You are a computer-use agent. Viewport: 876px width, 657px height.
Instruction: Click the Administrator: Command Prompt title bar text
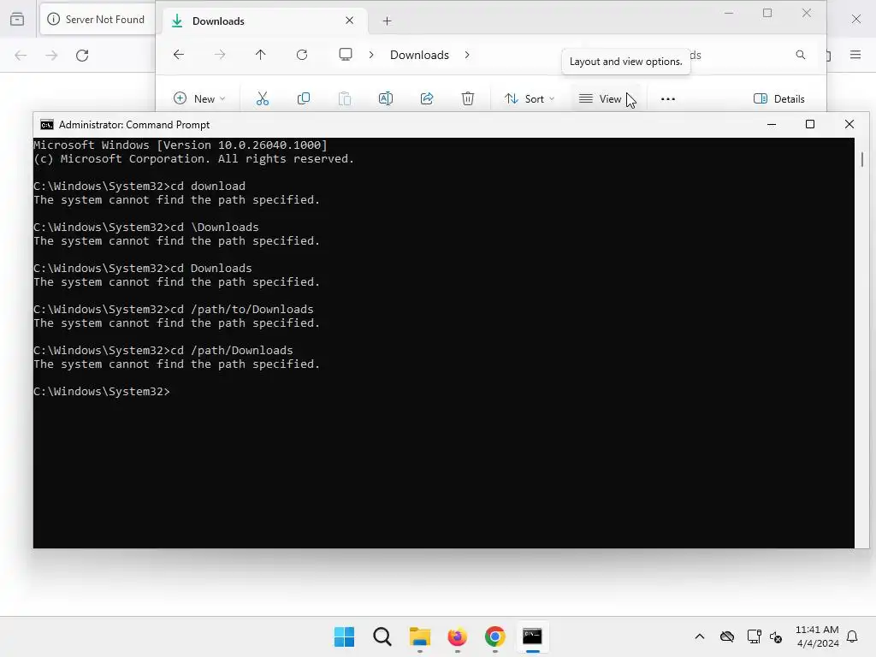[134, 125]
